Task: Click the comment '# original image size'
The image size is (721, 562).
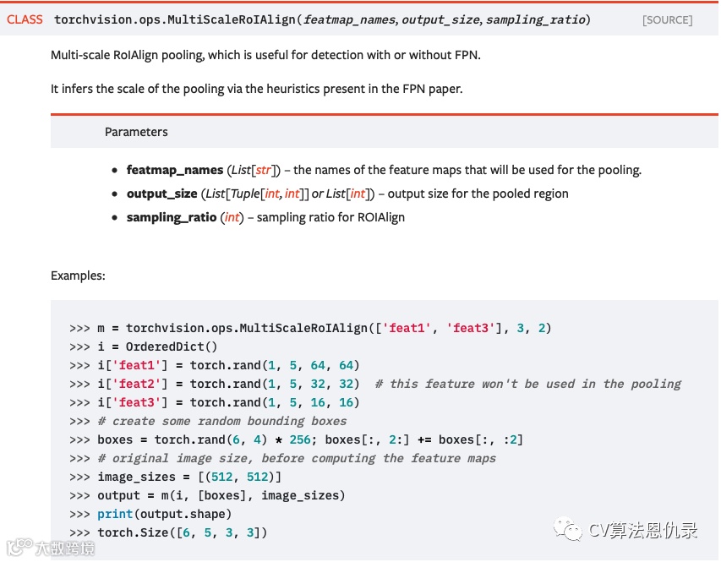Action: 297,458
